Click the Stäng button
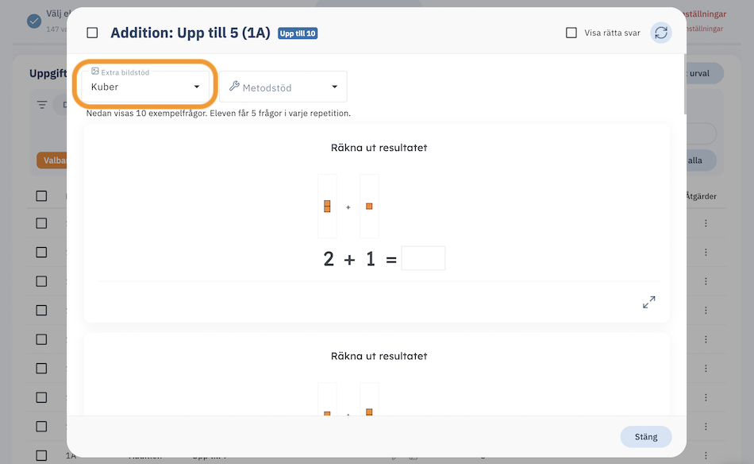Viewport: 754px width, 464px height. pyautogui.click(x=646, y=436)
